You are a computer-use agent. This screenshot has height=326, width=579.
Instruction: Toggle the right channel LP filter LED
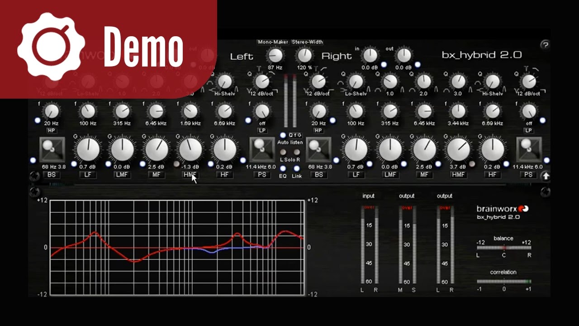tap(542, 120)
